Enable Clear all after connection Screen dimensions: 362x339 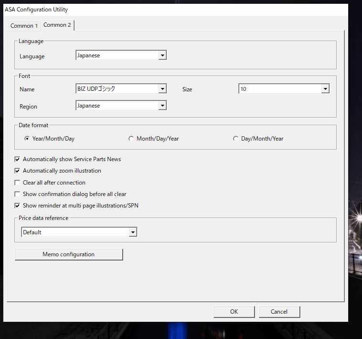point(18,183)
